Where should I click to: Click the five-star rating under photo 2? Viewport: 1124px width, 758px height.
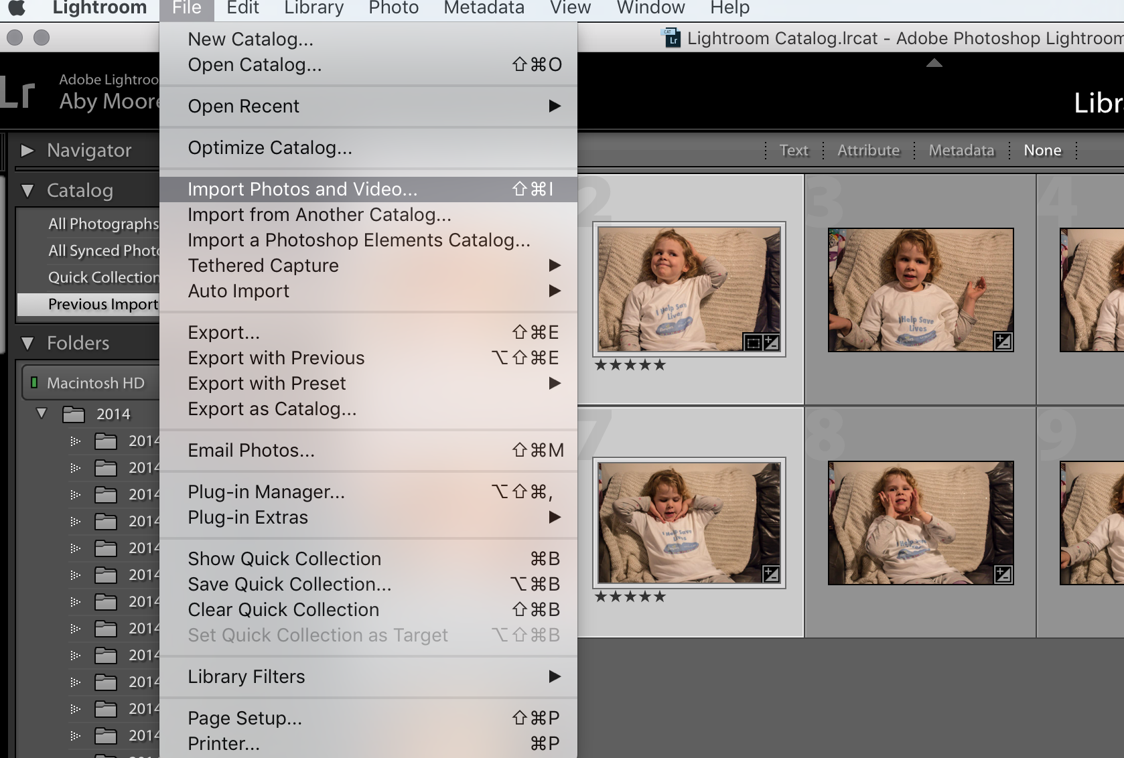[x=630, y=365]
